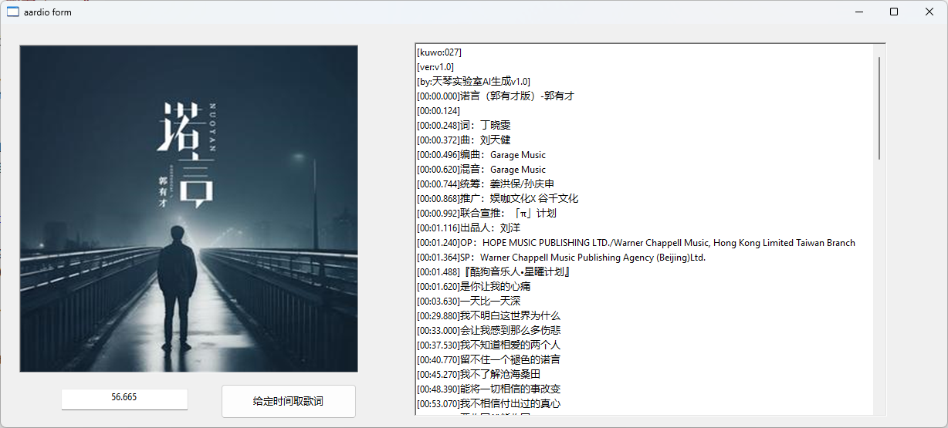Viewport: 948px width, 428px height.
Task: Click the lyrics box vertical scrollbar thumb
Action: [879, 108]
